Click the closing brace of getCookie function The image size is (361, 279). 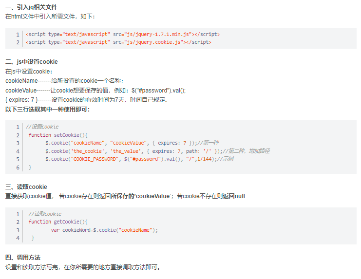(33, 238)
